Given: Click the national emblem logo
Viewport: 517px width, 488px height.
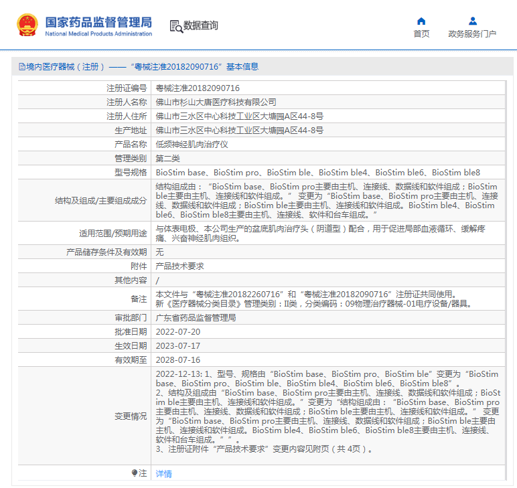Looking at the screenshot, I should [27, 25].
